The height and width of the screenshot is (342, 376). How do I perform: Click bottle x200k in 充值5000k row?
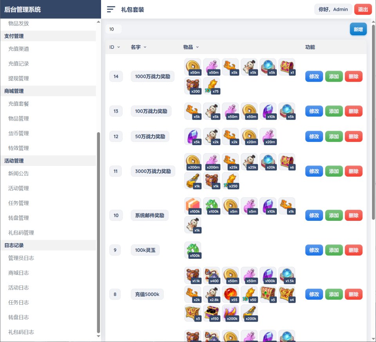tap(249, 313)
